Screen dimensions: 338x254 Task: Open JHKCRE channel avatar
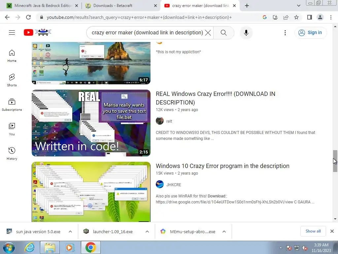coord(160,184)
